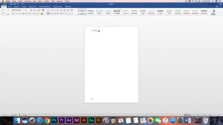Viewport: 223px width, 125px height.
Task: Apply subscript formatting
Action: point(27,13)
